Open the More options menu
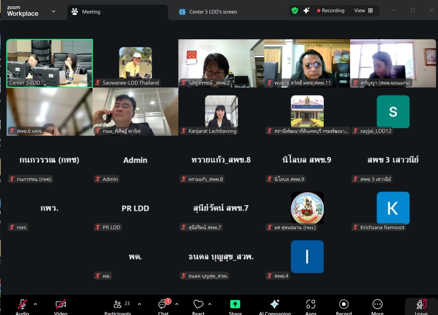 click(377, 305)
